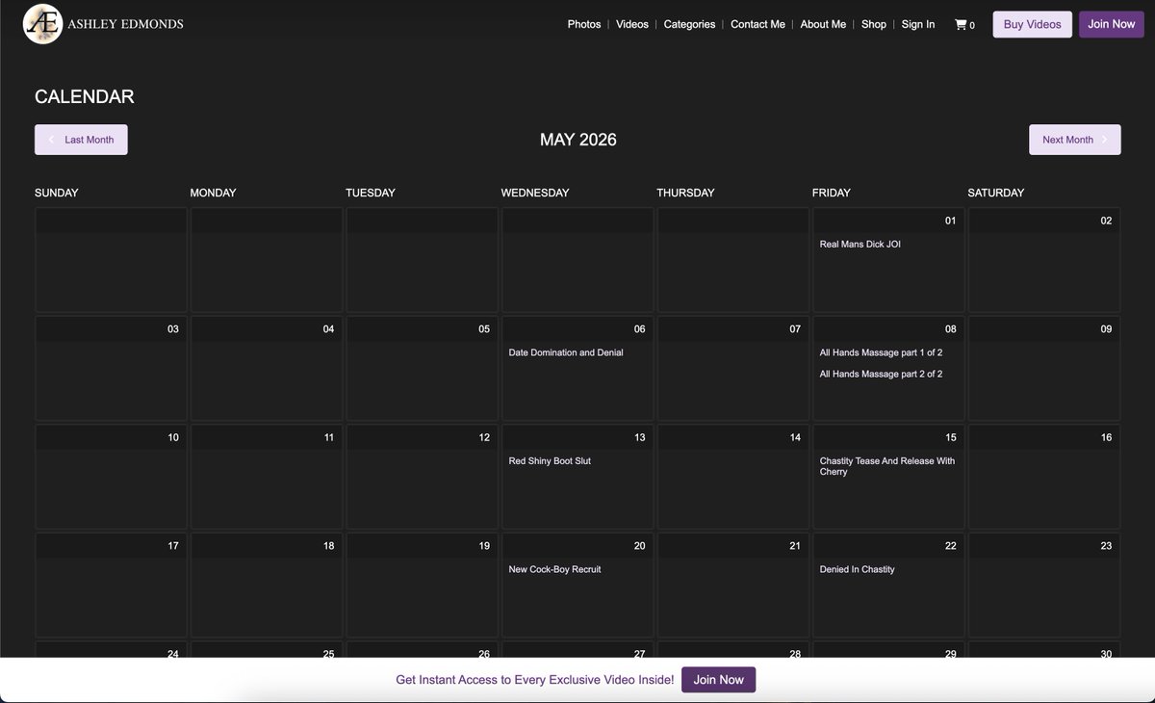This screenshot has height=703, width=1155.
Task: Go to Last Month
Action: click(81, 140)
